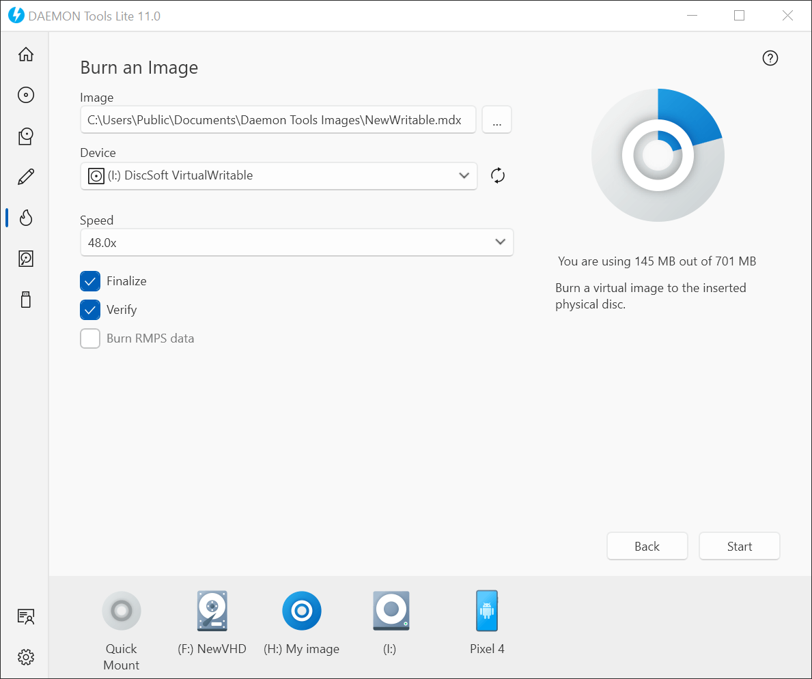Click the help question mark icon
The image size is (812, 679).
(770, 59)
